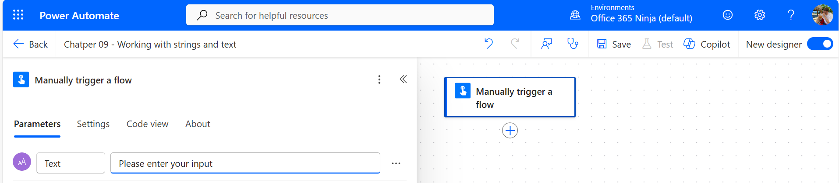Image resolution: width=839 pixels, height=183 pixels.
Task: Collapse the left panel with double chevron
Action: point(403,79)
